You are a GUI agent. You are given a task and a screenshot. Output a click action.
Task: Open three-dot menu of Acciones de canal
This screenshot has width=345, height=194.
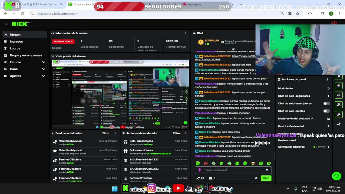pos(327,79)
